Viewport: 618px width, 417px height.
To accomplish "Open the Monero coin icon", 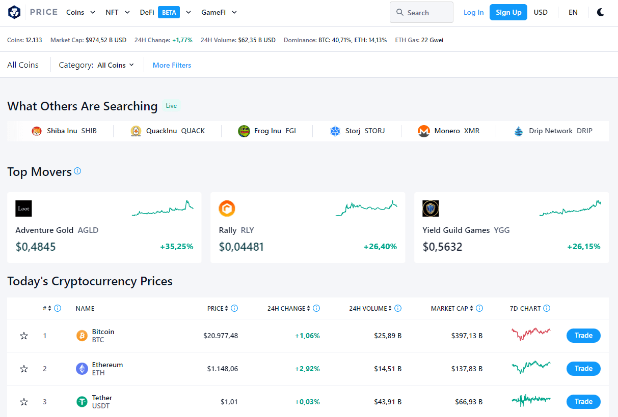I will point(424,131).
